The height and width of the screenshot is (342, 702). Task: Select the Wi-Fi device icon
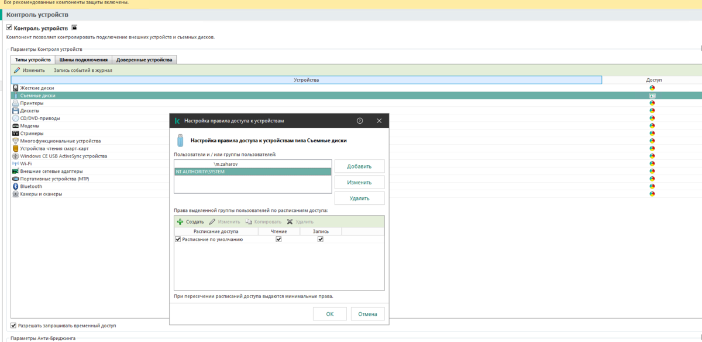click(x=15, y=163)
